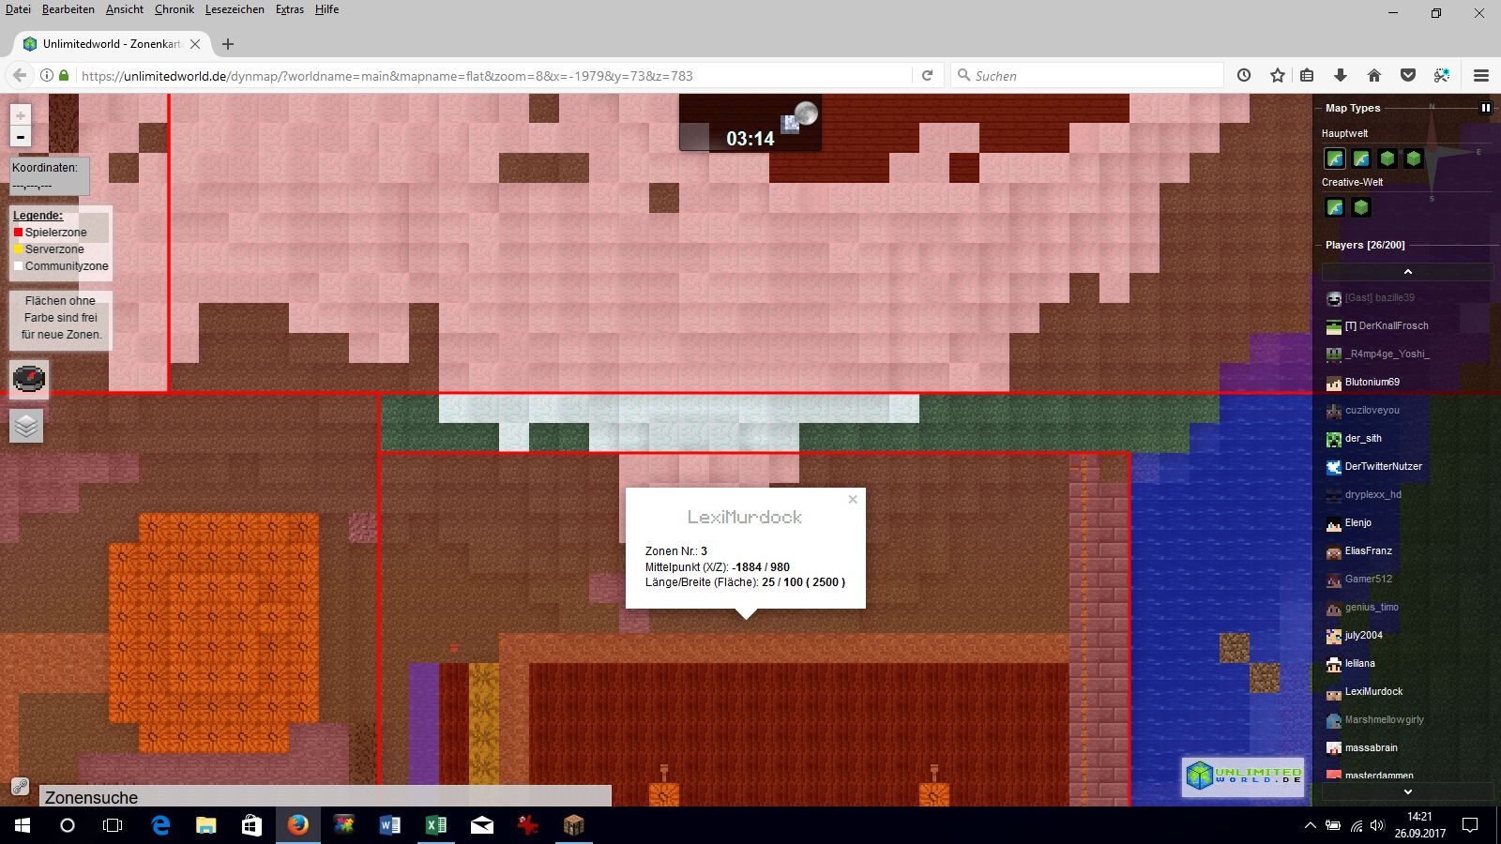This screenshot has height=844, width=1501.
Task: Reload the current page
Action: pyautogui.click(x=927, y=75)
